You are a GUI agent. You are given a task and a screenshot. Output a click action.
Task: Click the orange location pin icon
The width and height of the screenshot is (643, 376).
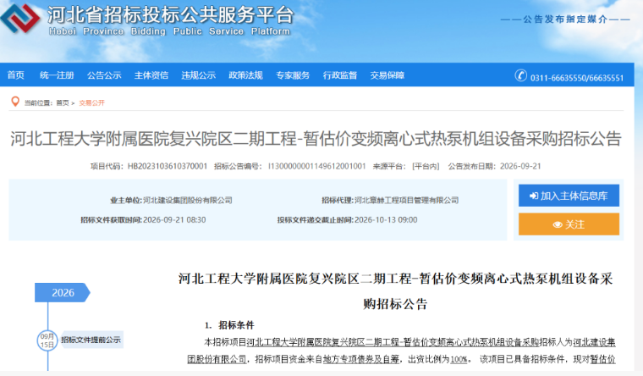coord(15,102)
